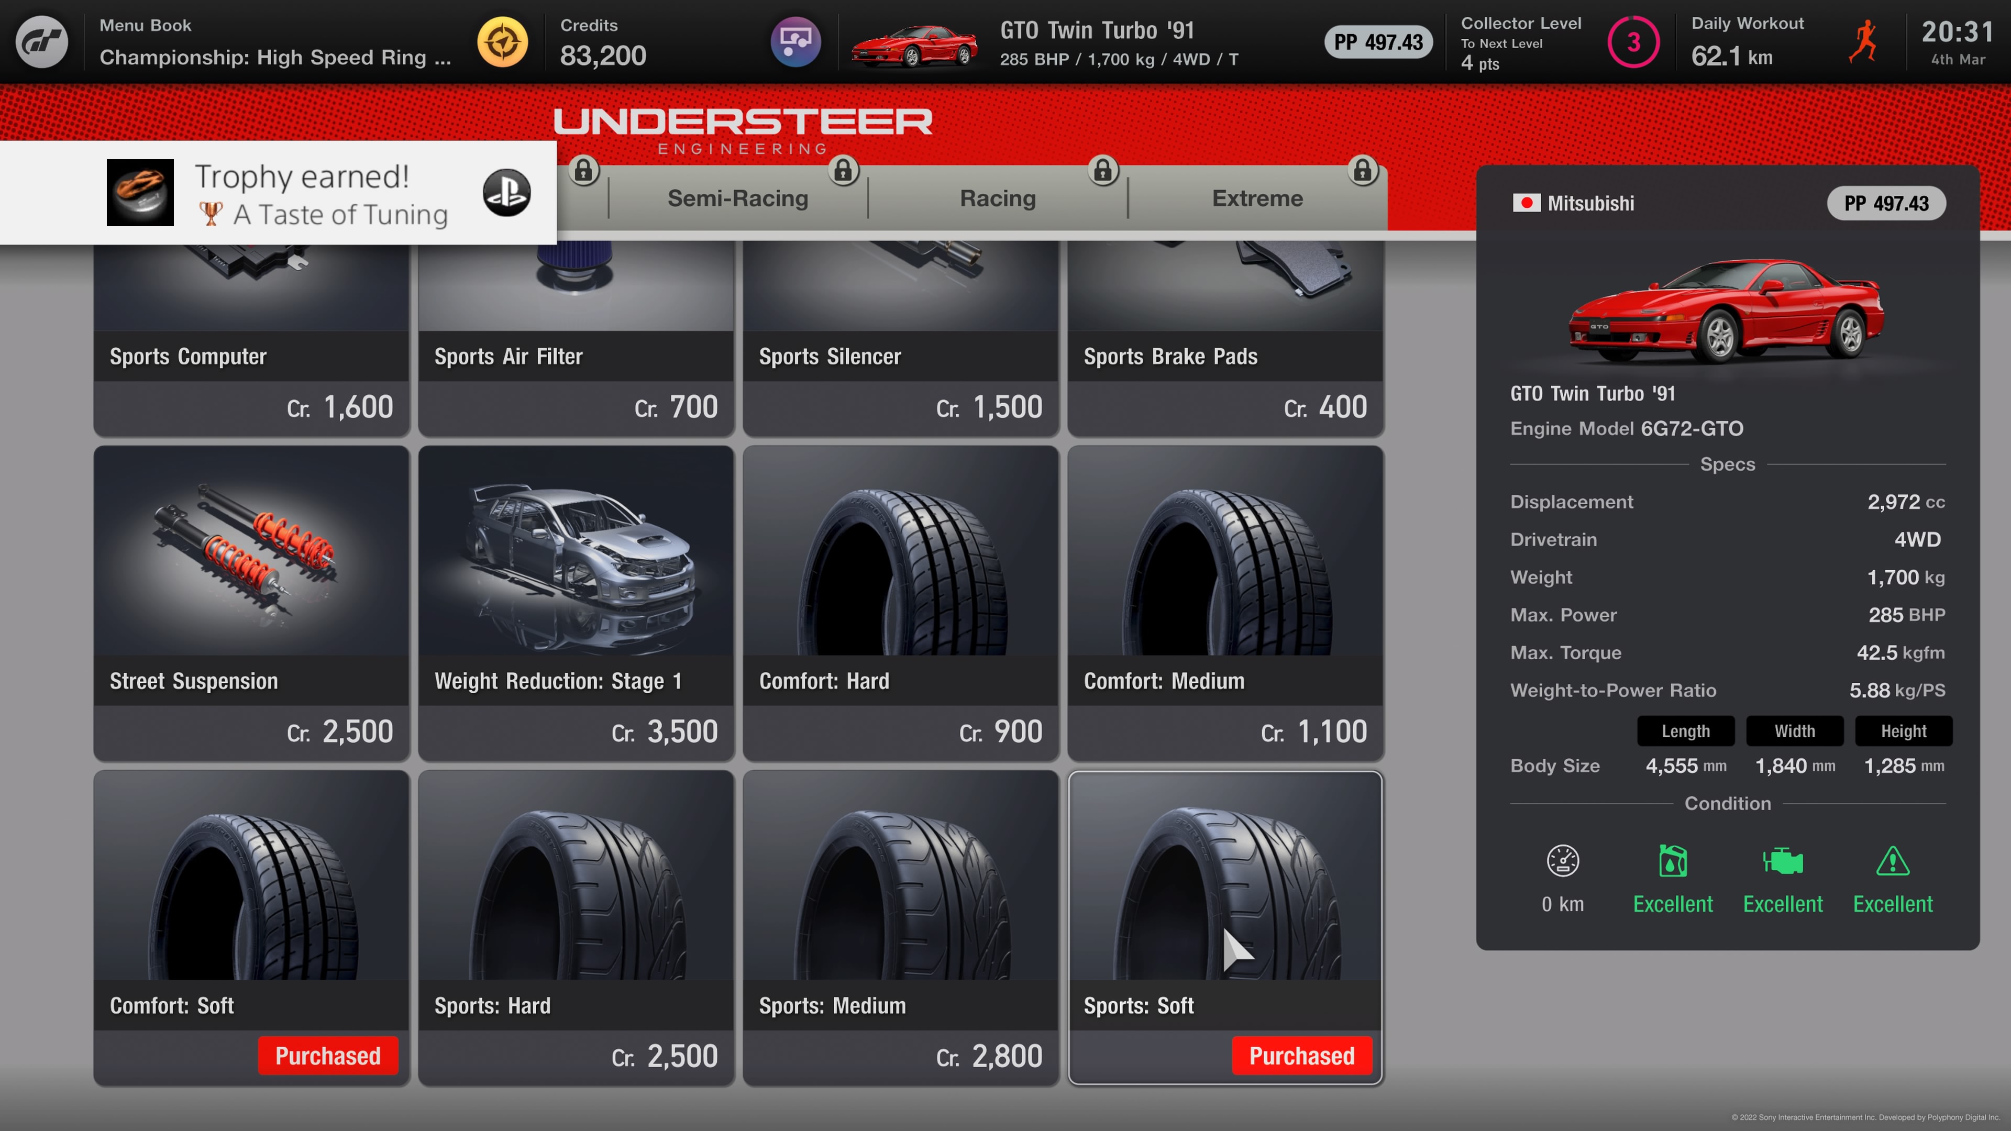
Task: Open the Menu Book compass icon
Action: point(502,41)
